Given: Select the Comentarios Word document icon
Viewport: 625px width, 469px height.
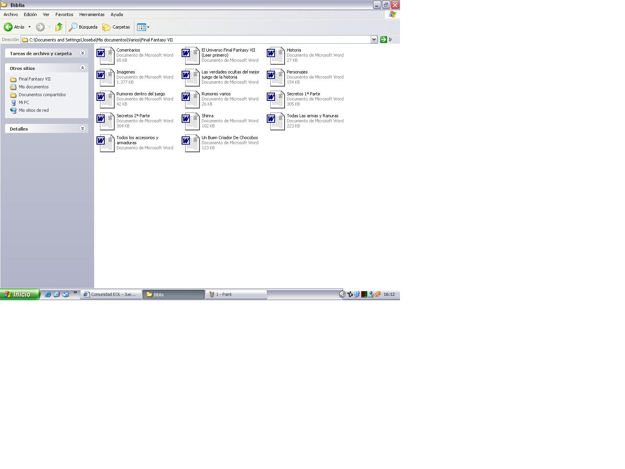Looking at the screenshot, I should point(105,56).
